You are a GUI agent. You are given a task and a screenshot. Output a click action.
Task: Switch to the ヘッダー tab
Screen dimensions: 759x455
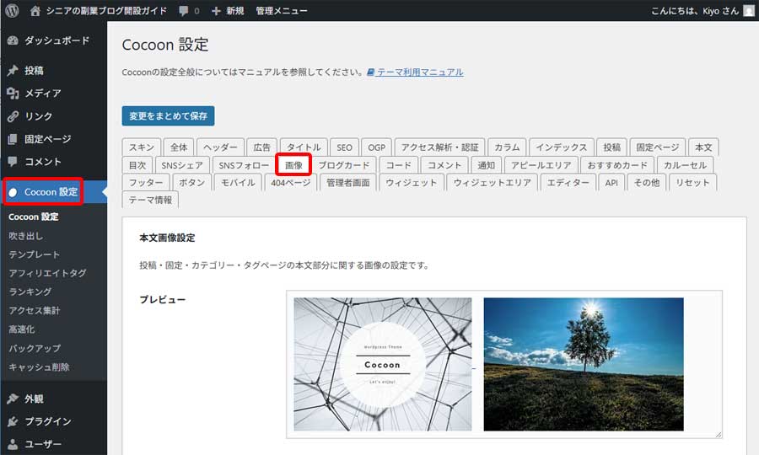pyautogui.click(x=220, y=147)
